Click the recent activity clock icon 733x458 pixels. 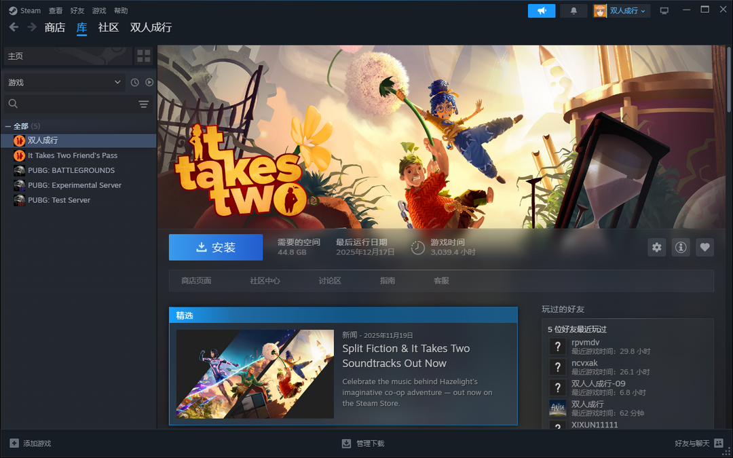pyautogui.click(x=134, y=82)
